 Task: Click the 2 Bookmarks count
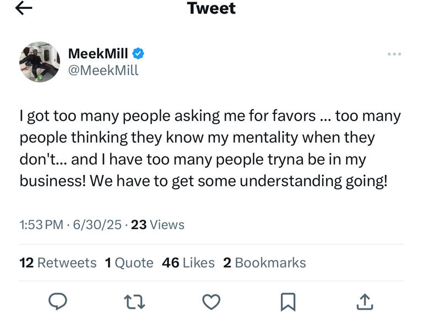264,263
